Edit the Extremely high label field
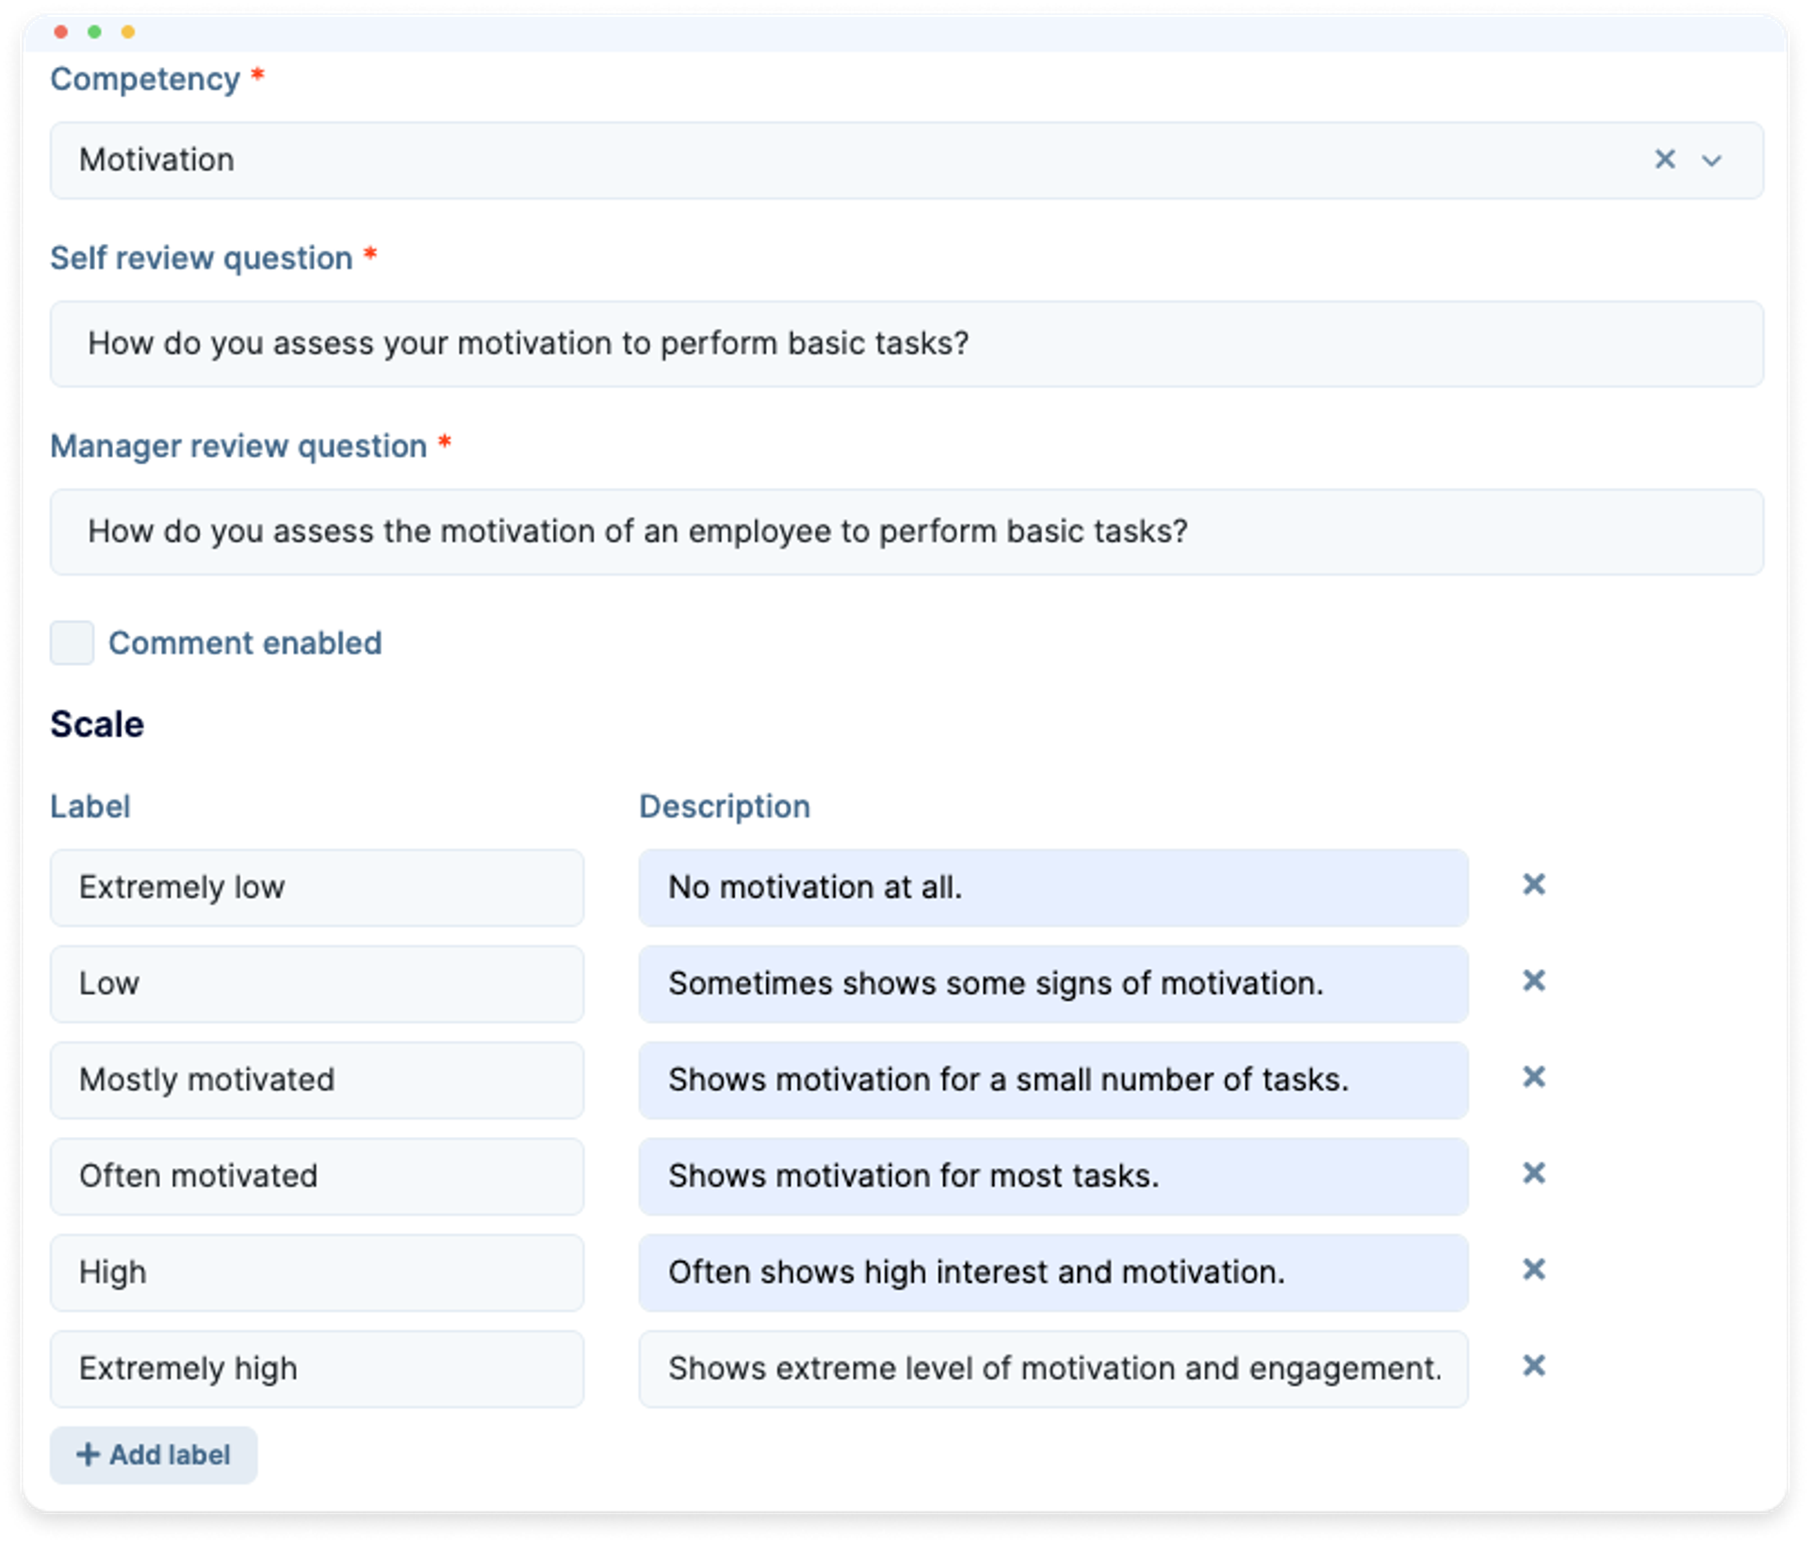The height and width of the screenshot is (1542, 1809). click(x=317, y=1369)
